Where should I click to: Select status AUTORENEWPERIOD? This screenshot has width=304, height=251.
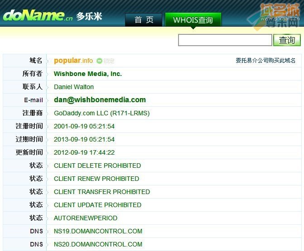coord(86,218)
